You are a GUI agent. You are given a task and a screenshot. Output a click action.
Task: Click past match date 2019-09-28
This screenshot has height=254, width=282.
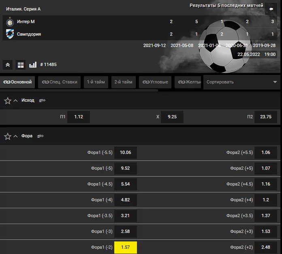click(x=264, y=45)
